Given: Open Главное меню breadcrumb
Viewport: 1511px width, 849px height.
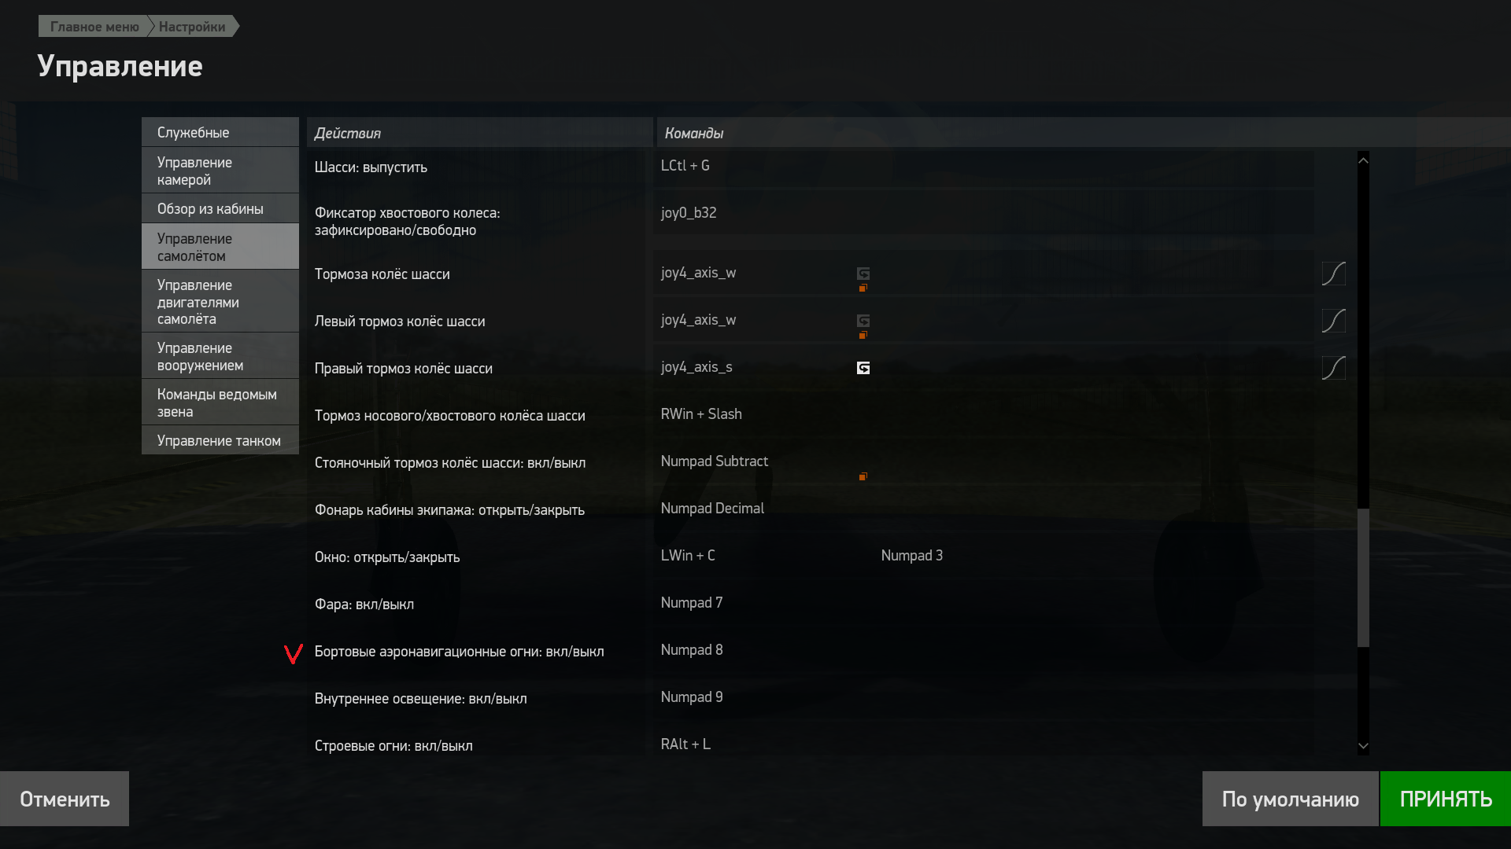Looking at the screenshot, I should (x=94, y=27).
